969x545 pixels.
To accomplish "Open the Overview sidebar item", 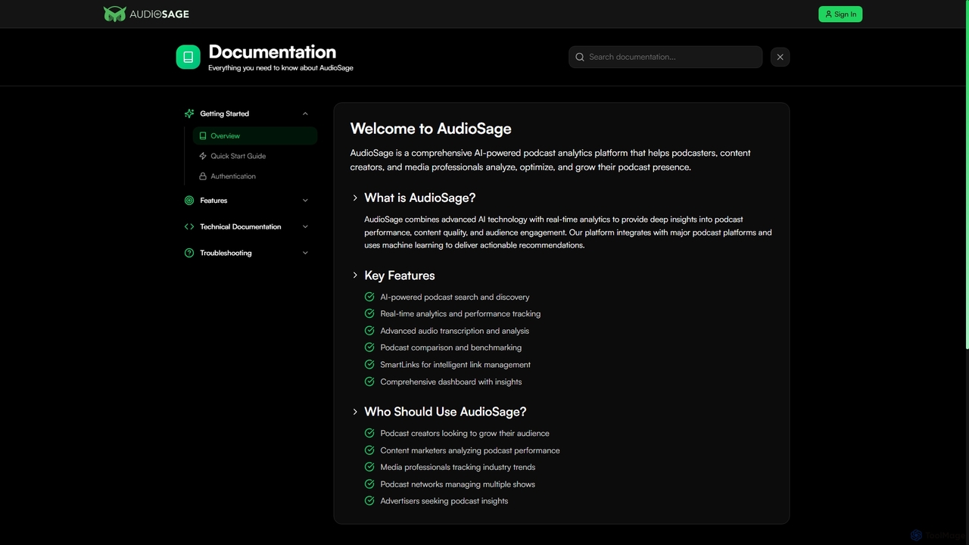I will pyautogui.click(x=255, y=136).
